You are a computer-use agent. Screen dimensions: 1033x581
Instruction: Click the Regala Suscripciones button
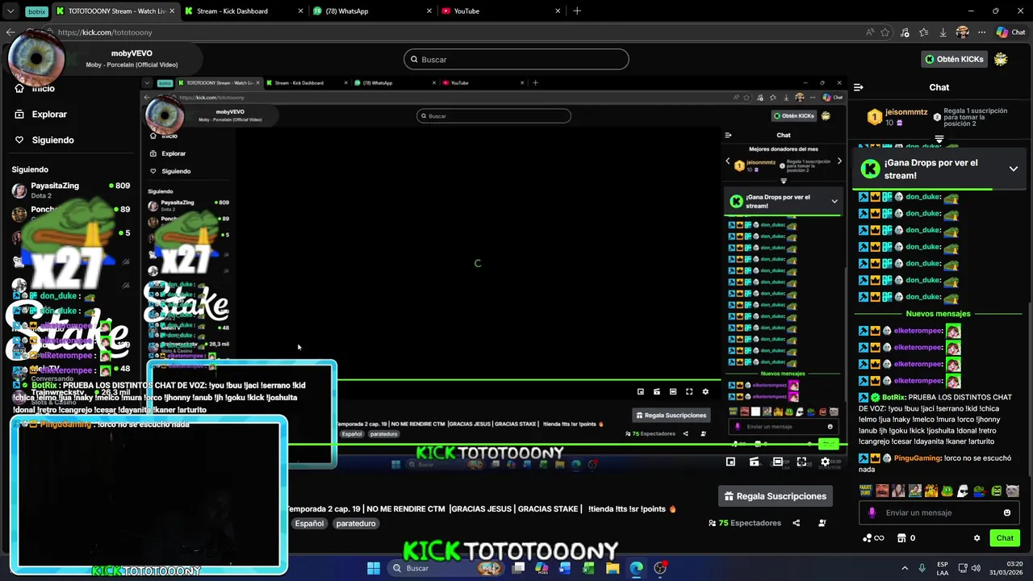click(776, 496)
